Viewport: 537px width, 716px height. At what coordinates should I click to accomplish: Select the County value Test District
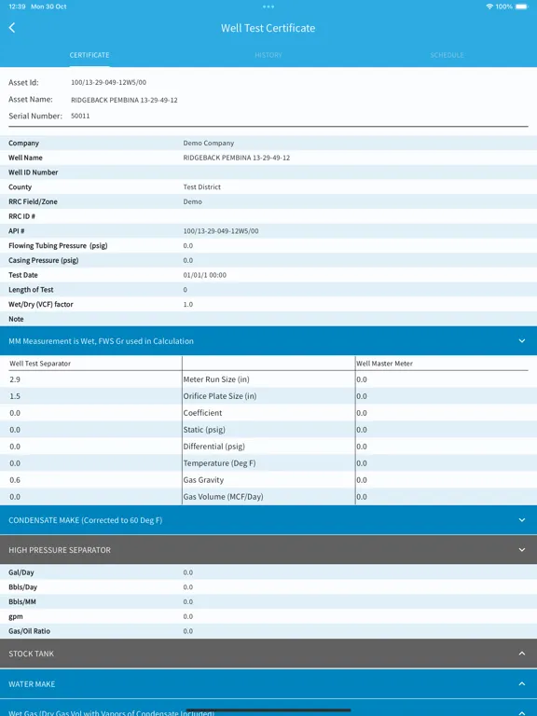point(201,186)
